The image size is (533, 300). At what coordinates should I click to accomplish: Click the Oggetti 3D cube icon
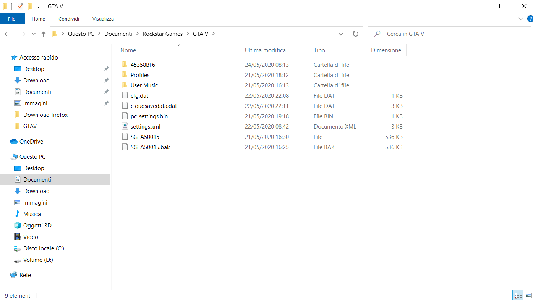pos(17,226)
